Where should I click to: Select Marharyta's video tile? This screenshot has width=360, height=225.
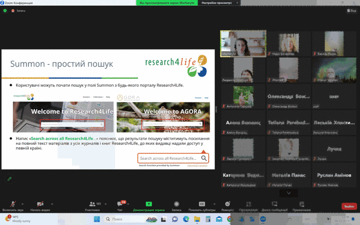pos(243,43)
